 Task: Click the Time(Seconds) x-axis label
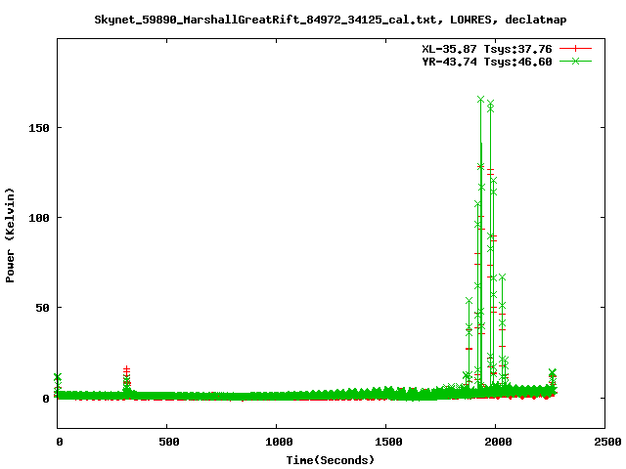click(331, 460)
